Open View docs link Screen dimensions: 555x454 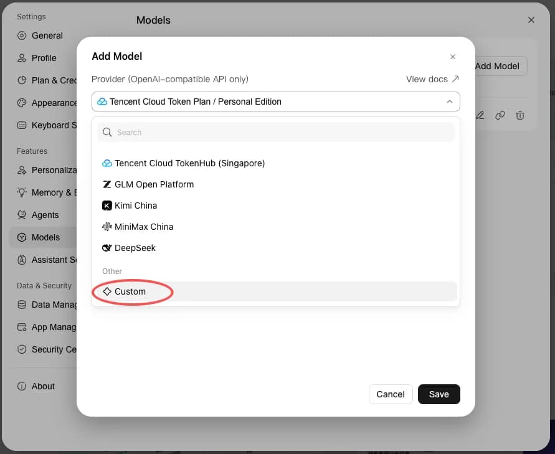pos(432,79)
